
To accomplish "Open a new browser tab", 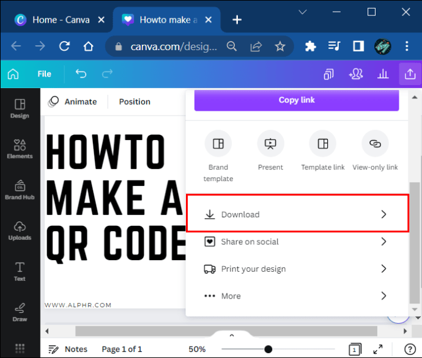I will tap(237, 20).
